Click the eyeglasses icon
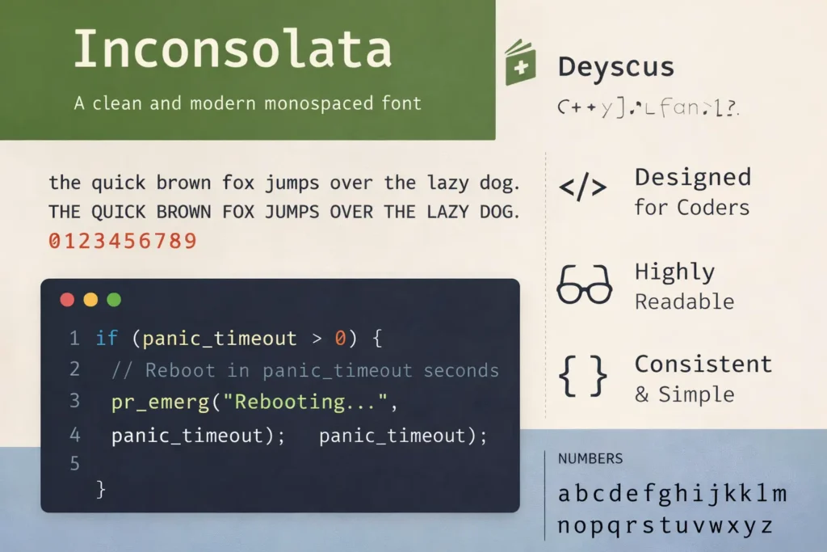 (582, 286)
